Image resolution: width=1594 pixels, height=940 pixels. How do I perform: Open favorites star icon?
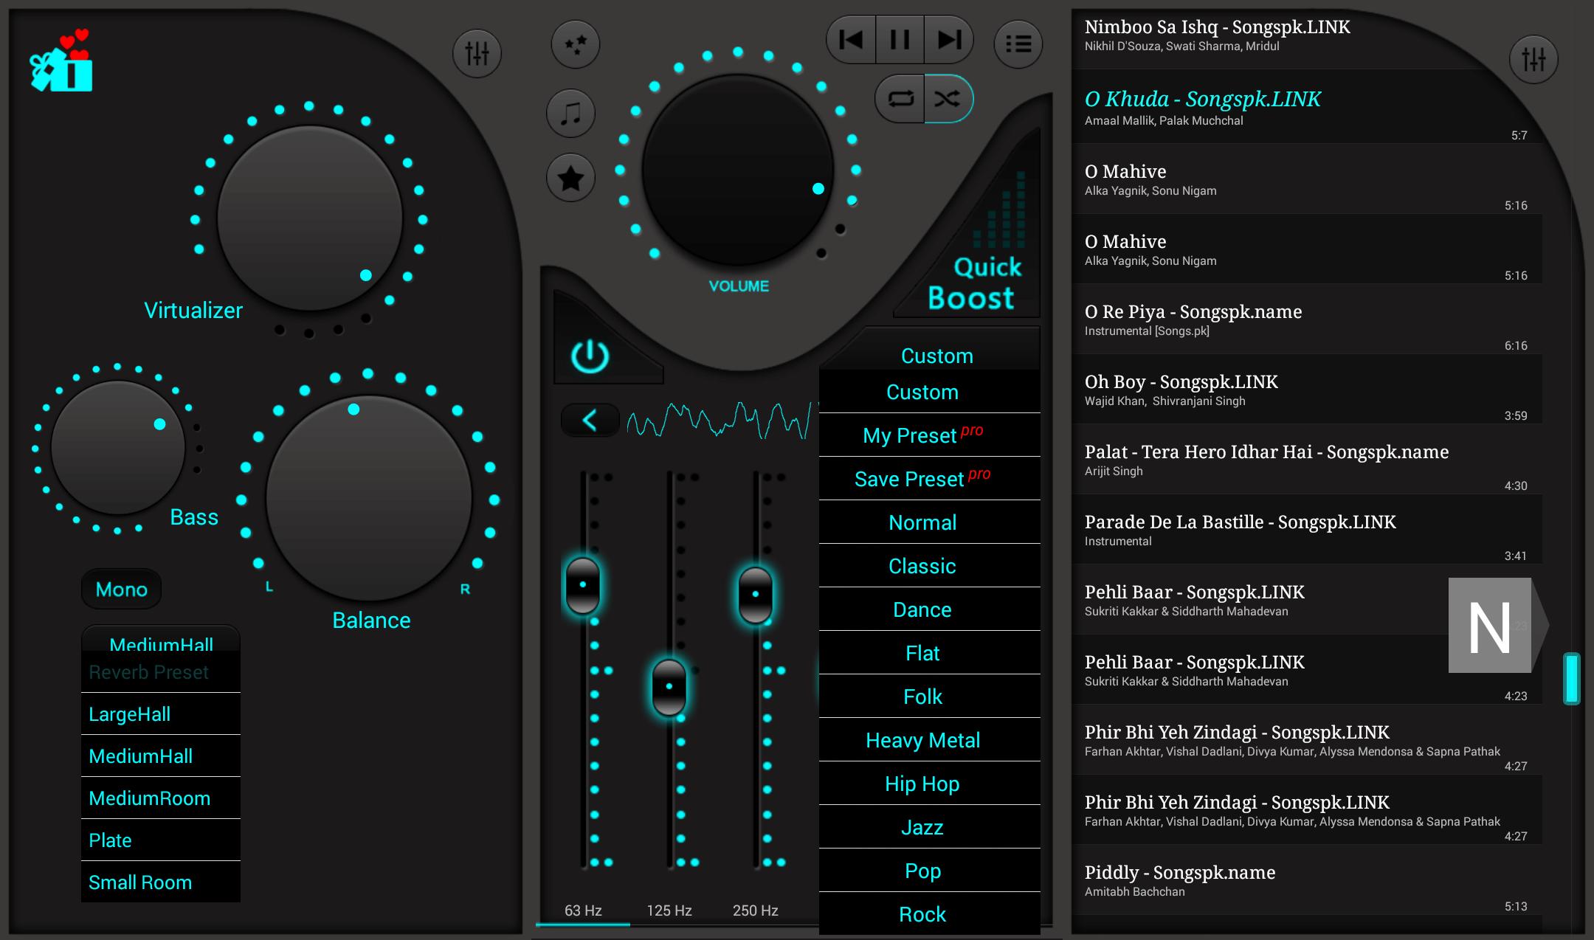click(x=570, y=178)
